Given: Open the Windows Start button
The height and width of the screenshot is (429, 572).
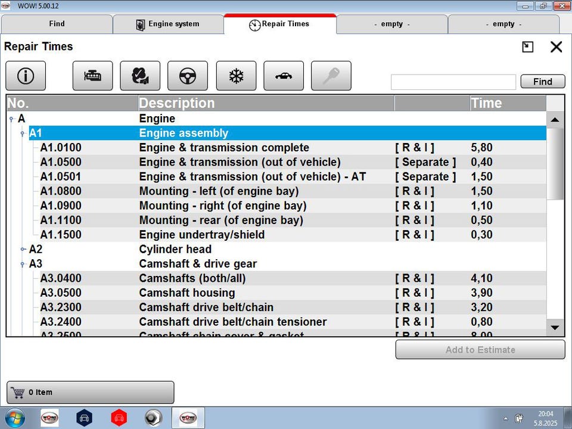Looking at the screenshot, I should coord(15,418).
